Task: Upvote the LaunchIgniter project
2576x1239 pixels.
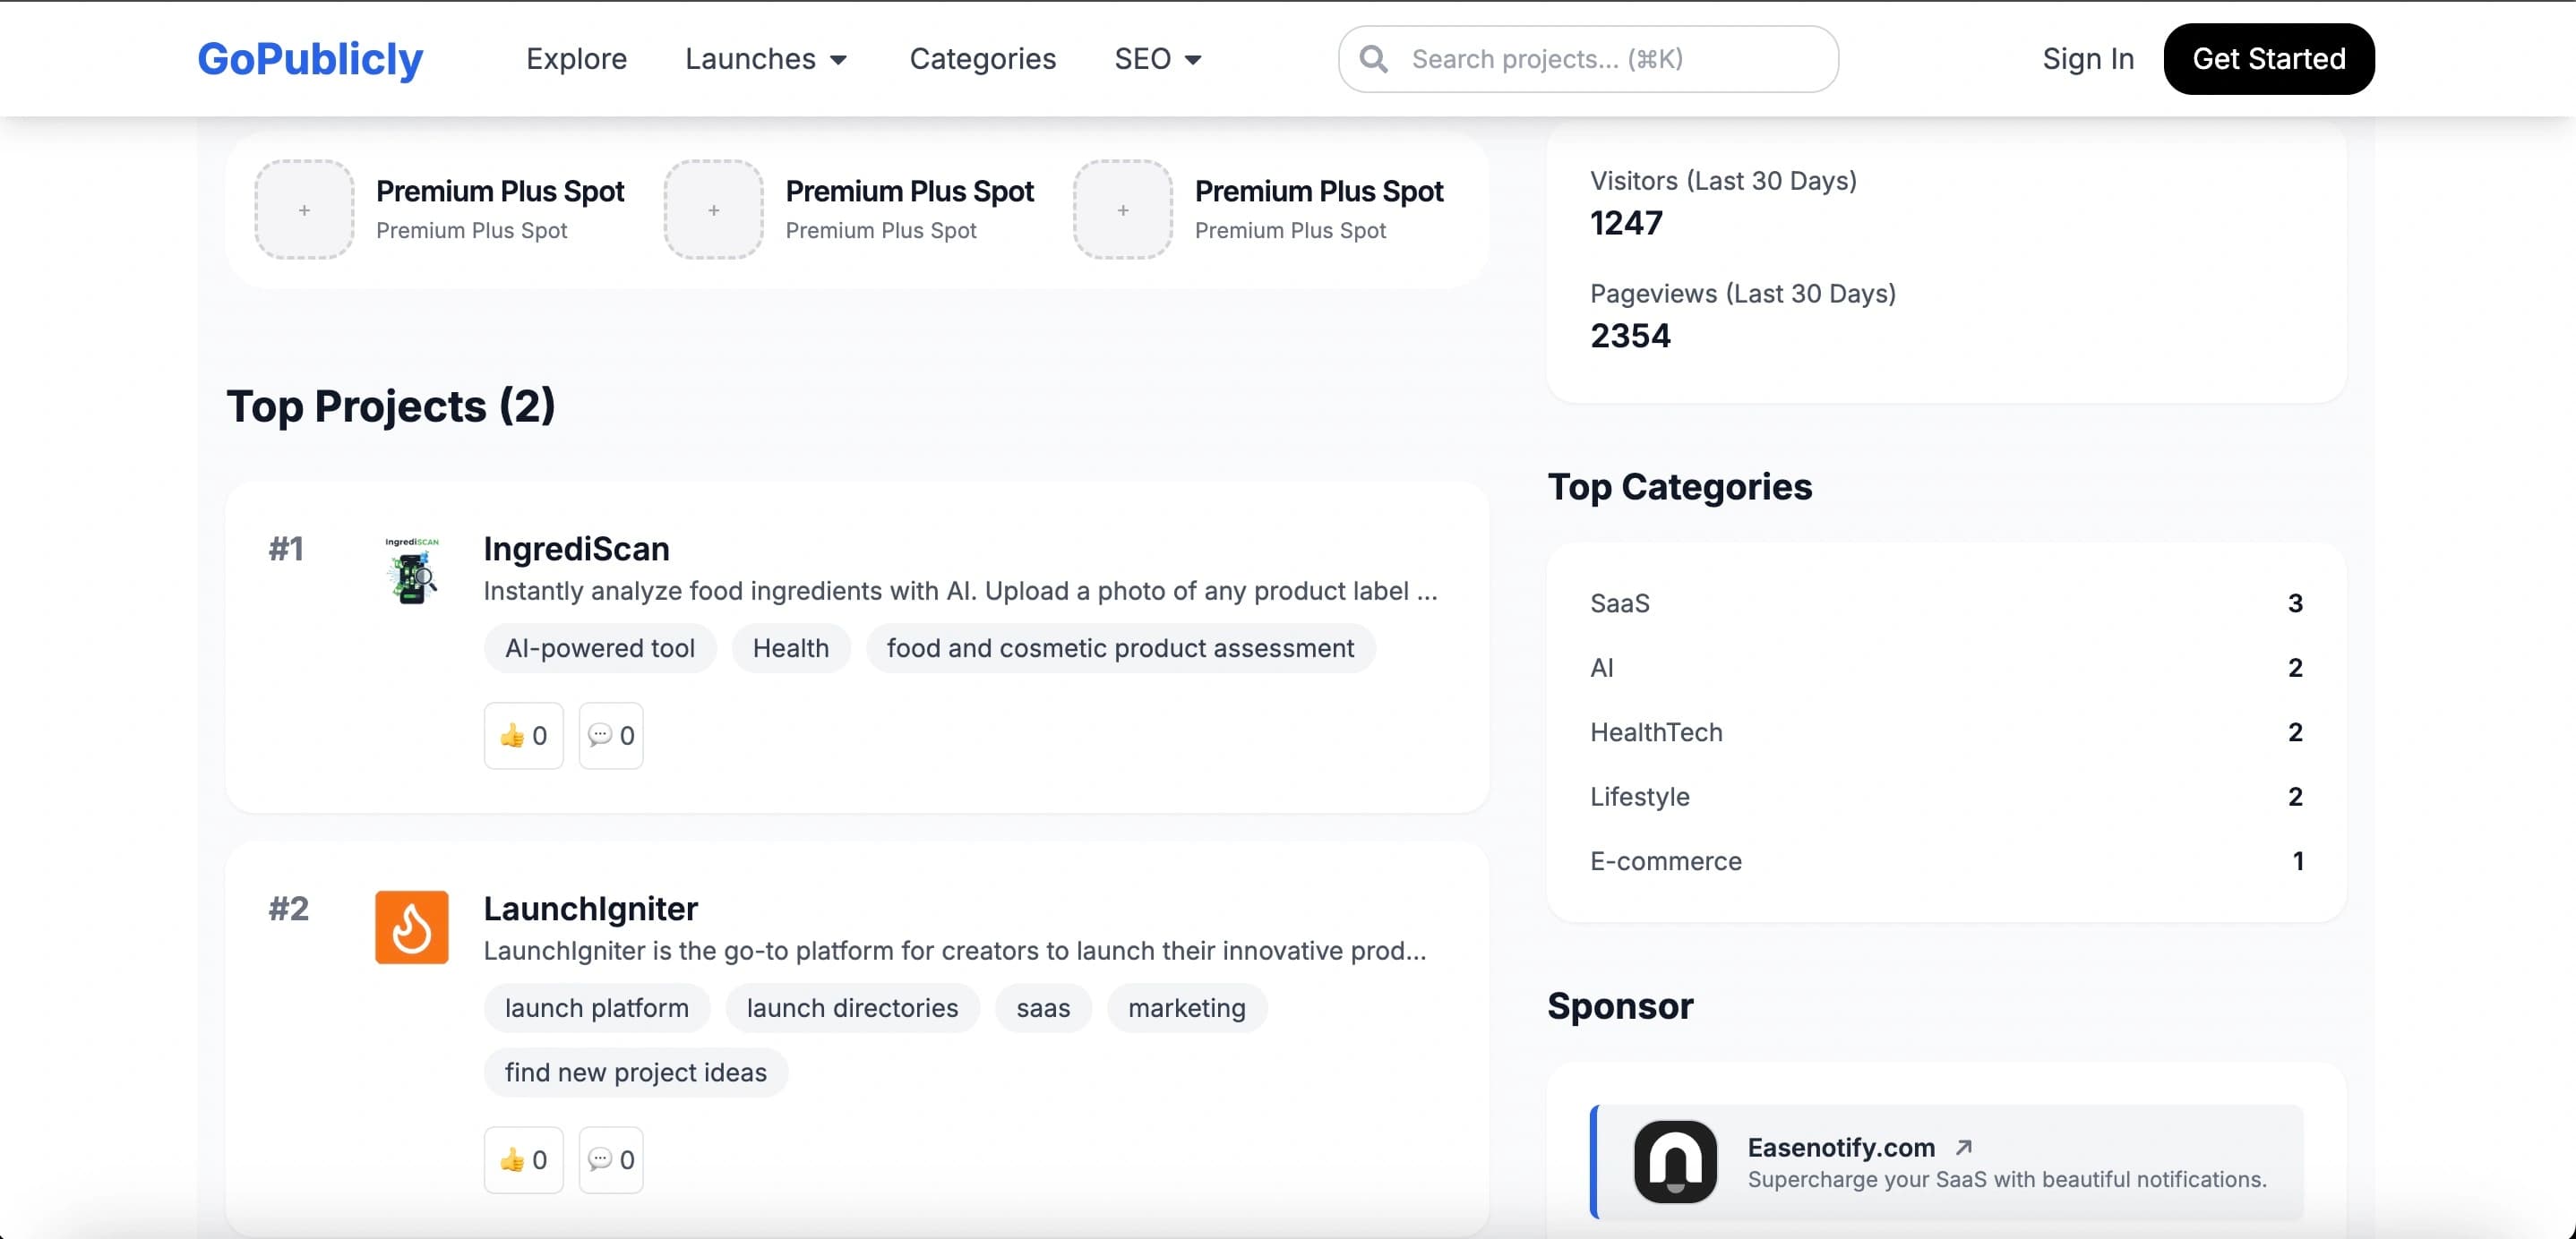Action: [523, 1159]
